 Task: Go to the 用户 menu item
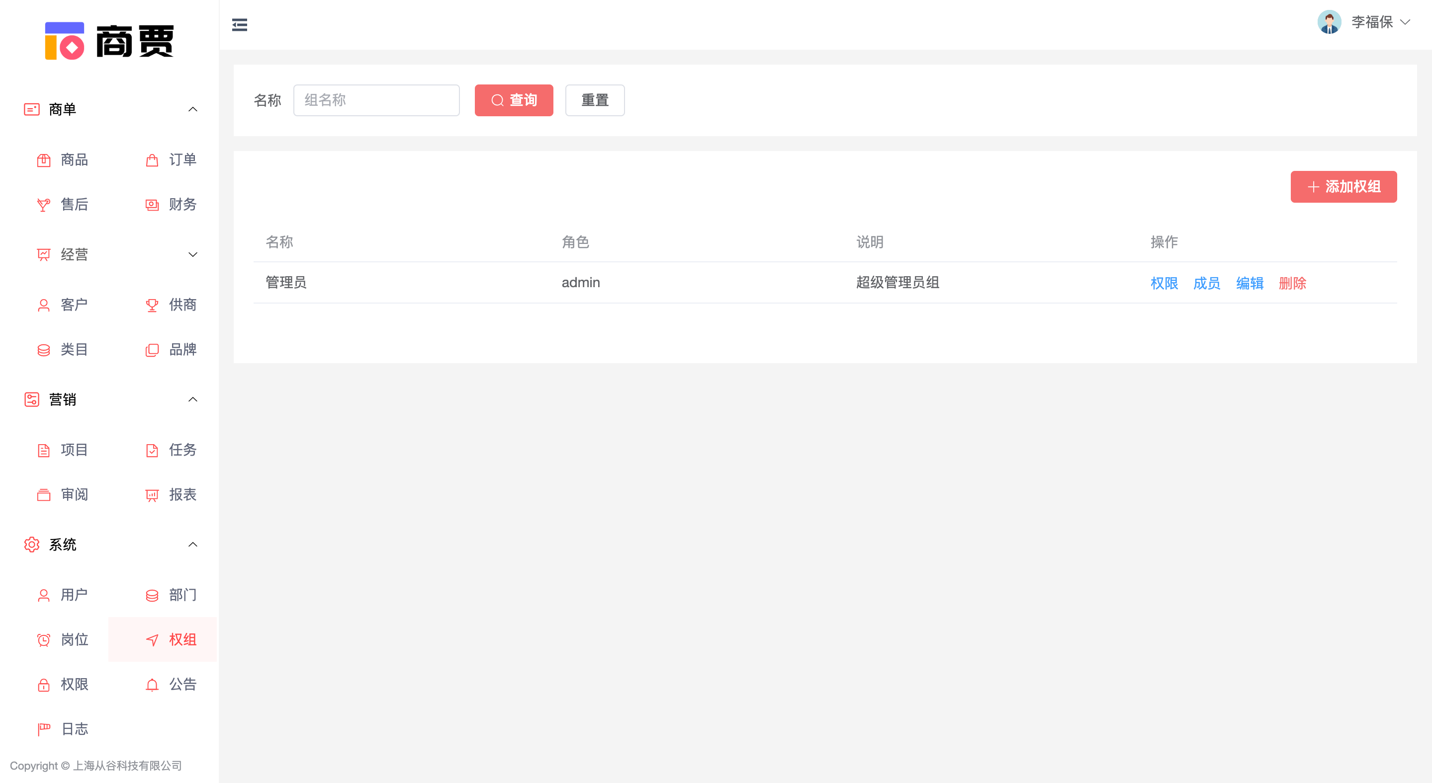click(74, 595)
